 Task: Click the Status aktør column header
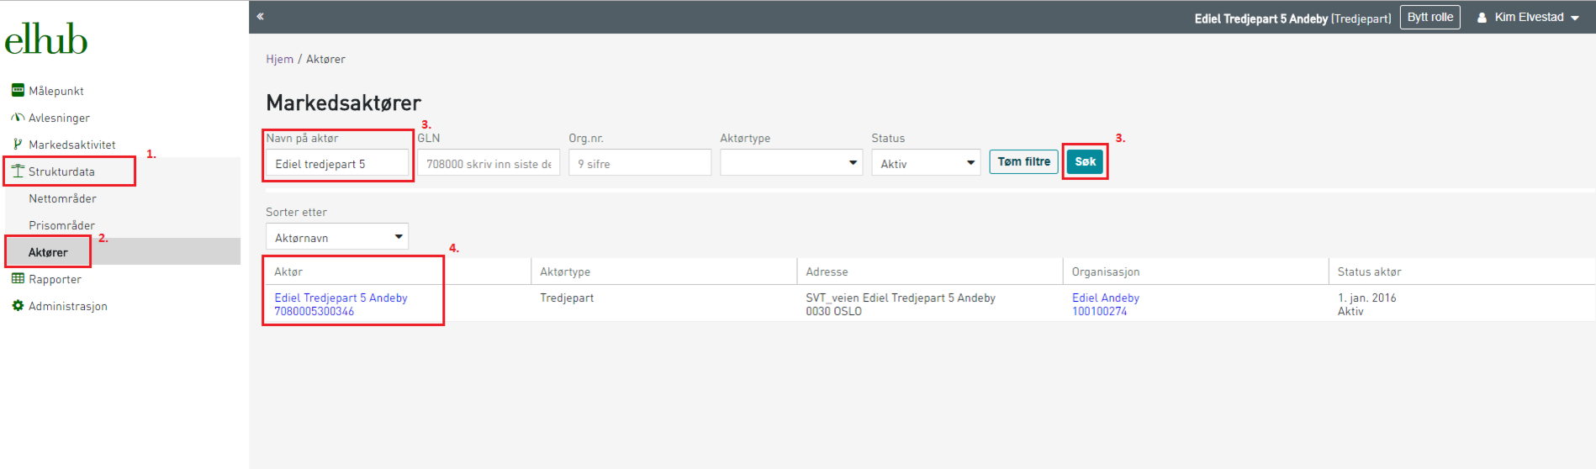[1369, 271]
